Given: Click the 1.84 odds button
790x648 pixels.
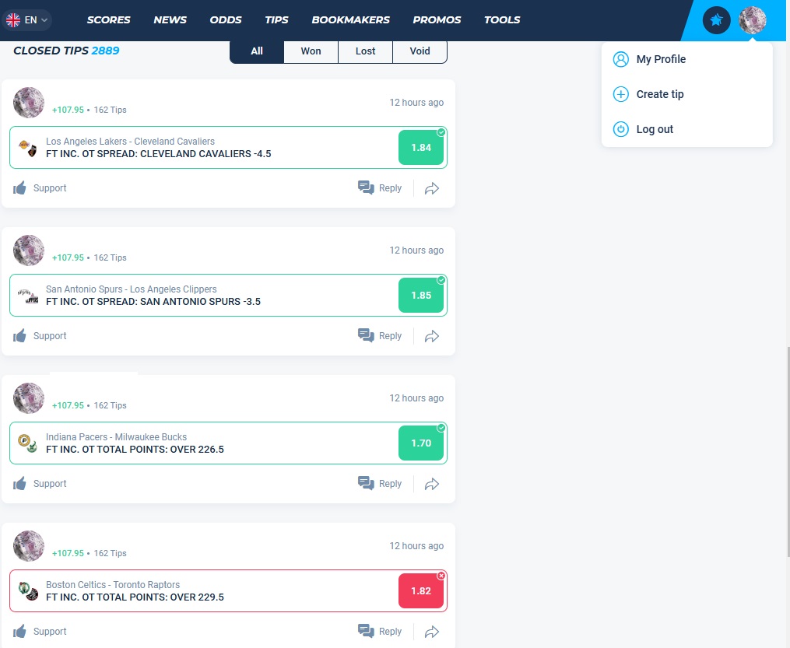Looking at the screenshot, I should (420, 148).
